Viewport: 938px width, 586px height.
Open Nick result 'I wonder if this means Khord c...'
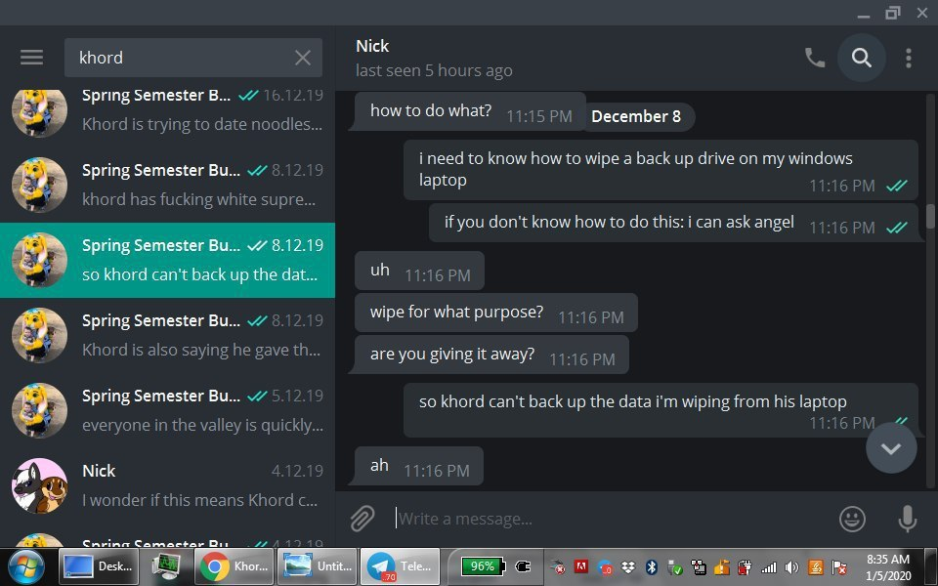point(167,485)
